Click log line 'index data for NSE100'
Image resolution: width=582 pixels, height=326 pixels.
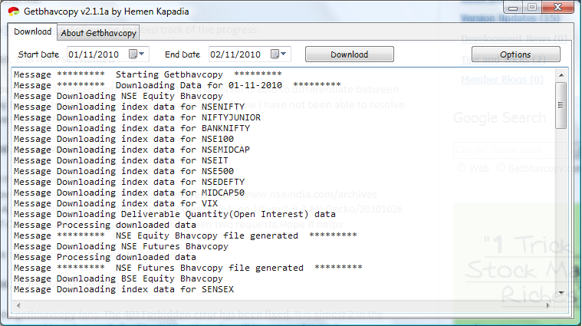pos(123,140)
